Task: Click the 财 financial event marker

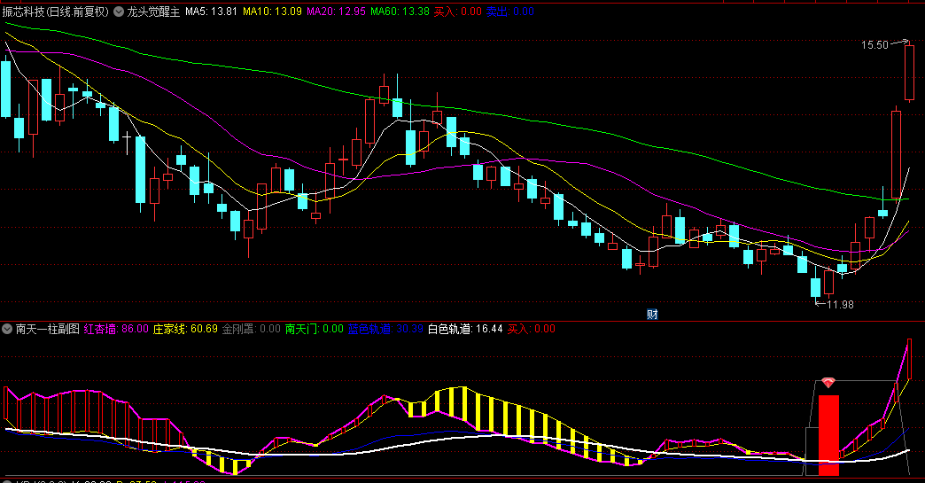Action: (x=652, y=315)
